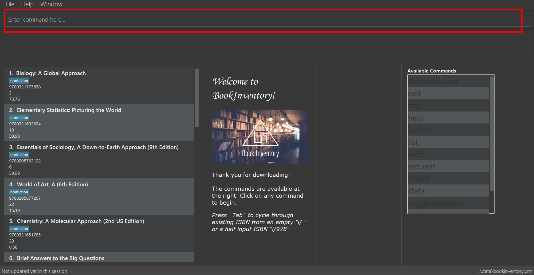Choose 'exit' in Available Commands
The height and width of the screenshot is (275, 534).
pyautogui.click(x=448, y=94)
